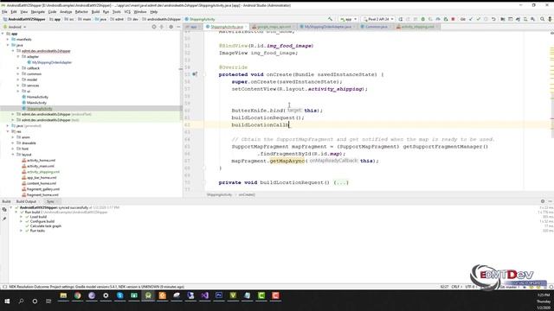Select the Build Output tab
Screen dimensions: 554x311
point(26,201)
